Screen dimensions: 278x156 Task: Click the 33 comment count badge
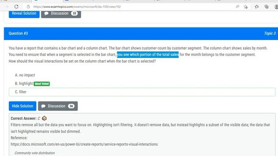click(x=74, y=13)
